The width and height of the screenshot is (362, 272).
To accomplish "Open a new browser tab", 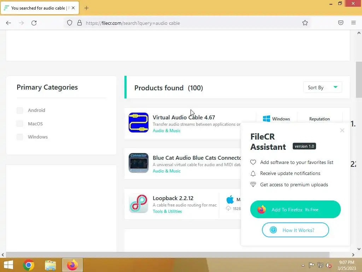I will pyautogui.click(x=86, y=8).
